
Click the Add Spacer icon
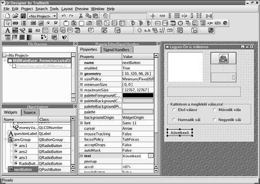pyautogui.click(x=209, y=16)
